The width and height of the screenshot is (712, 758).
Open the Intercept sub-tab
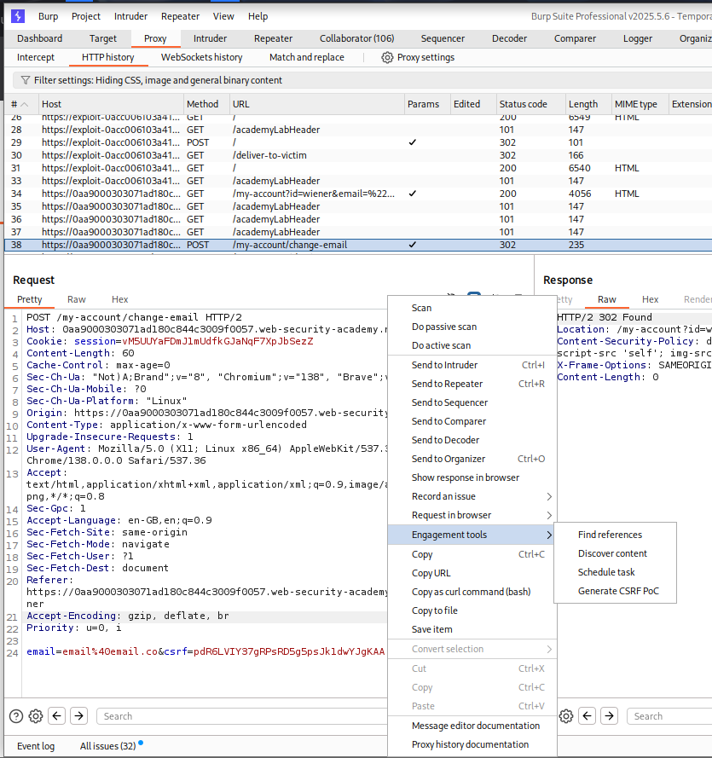pos(36,57)
